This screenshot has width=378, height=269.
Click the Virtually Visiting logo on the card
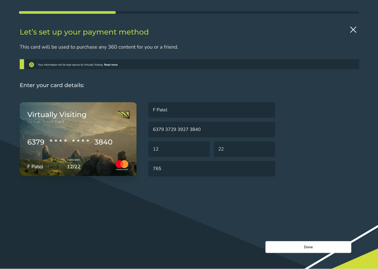pyautogui.click(x=124, y=115)
